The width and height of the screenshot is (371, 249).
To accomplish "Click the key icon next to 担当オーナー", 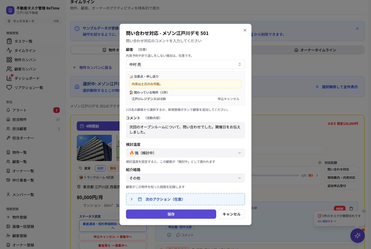I will (x=8, y=138).
